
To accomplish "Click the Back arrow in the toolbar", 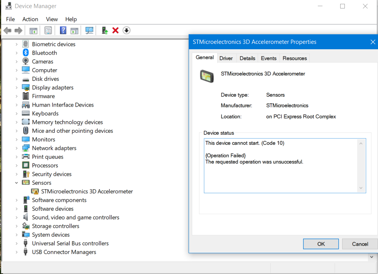I will coord(7,30).
